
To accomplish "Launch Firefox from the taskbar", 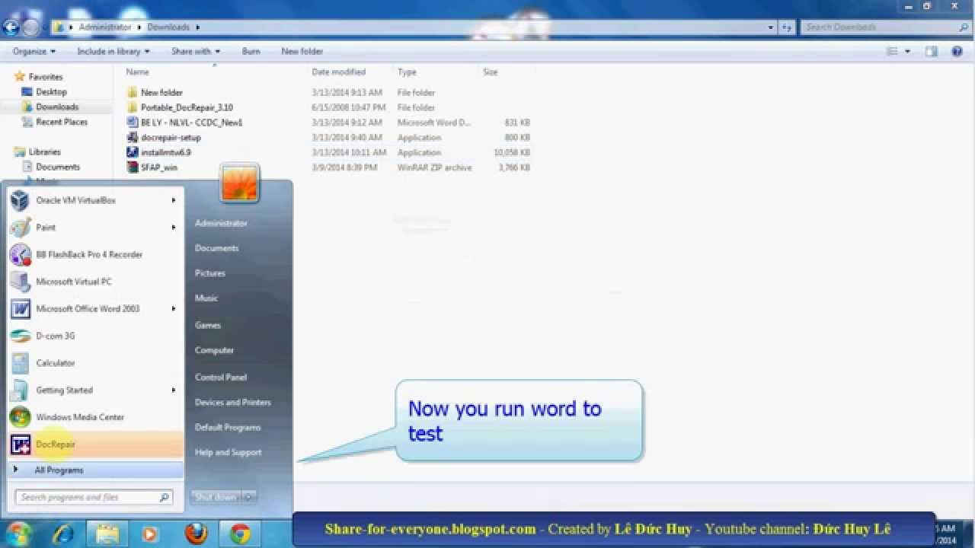I will click(196, 534).
